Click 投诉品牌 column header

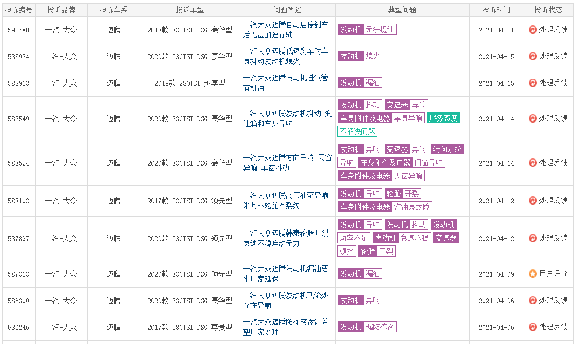point(61,10)
